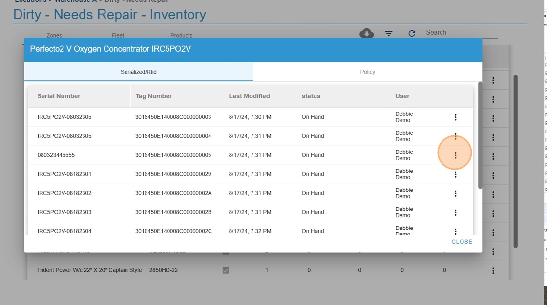The width and height of the screenshot is (547, 305).
Task: Open row menu for IRC5PO2V-08182304
Action: click(x=455, y=231)
